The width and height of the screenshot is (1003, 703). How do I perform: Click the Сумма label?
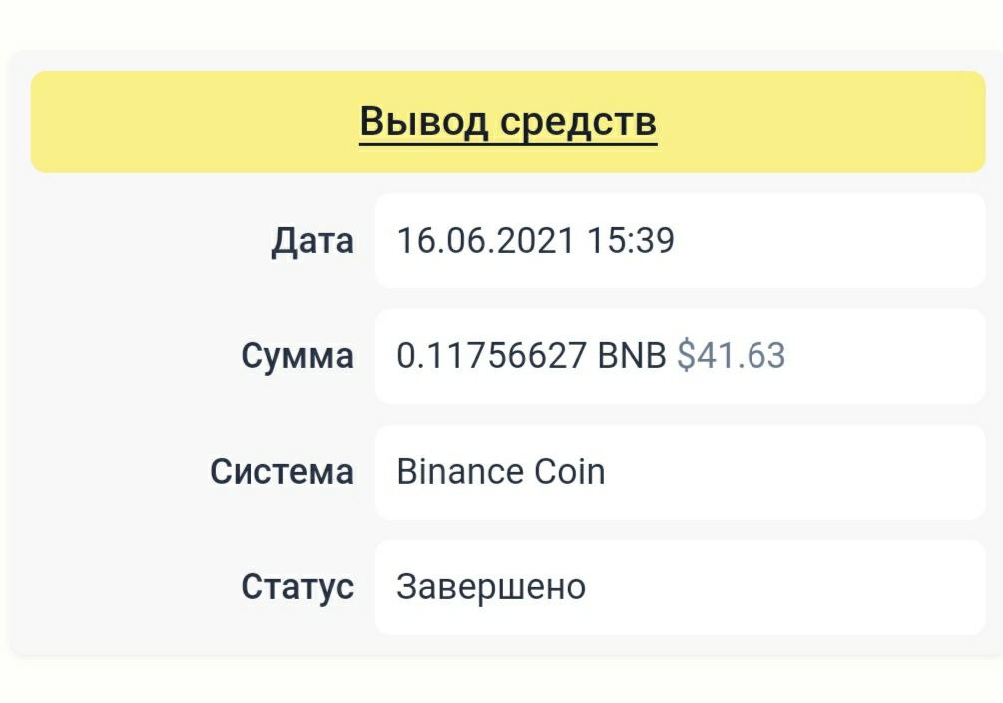click(x=297, y=356)
